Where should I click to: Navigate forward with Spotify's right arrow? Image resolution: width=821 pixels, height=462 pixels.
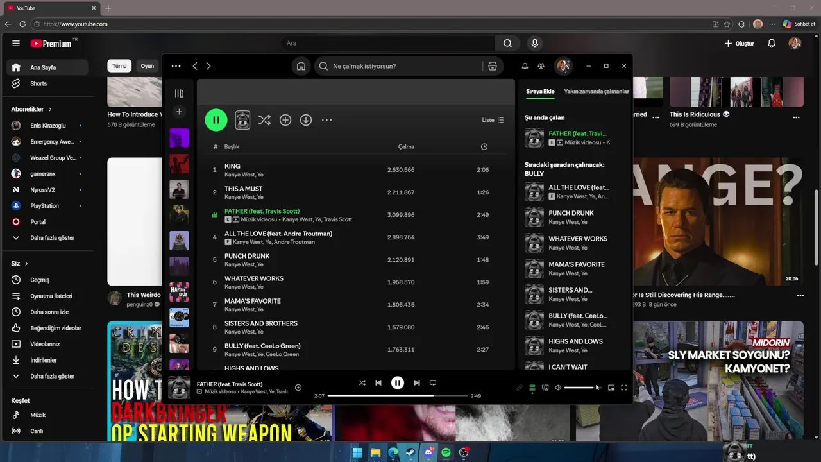pos(208,66)
